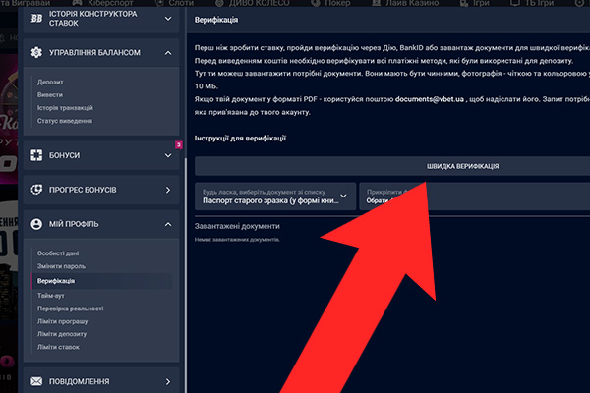Click the Мій профіль user icon
This screenshot has width=590, height=393.
[36, 224]
